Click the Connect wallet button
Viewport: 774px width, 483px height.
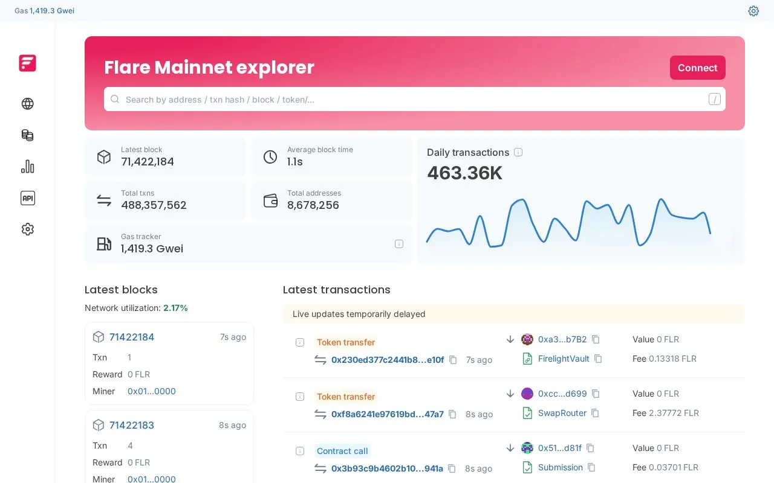pos(697,68)
